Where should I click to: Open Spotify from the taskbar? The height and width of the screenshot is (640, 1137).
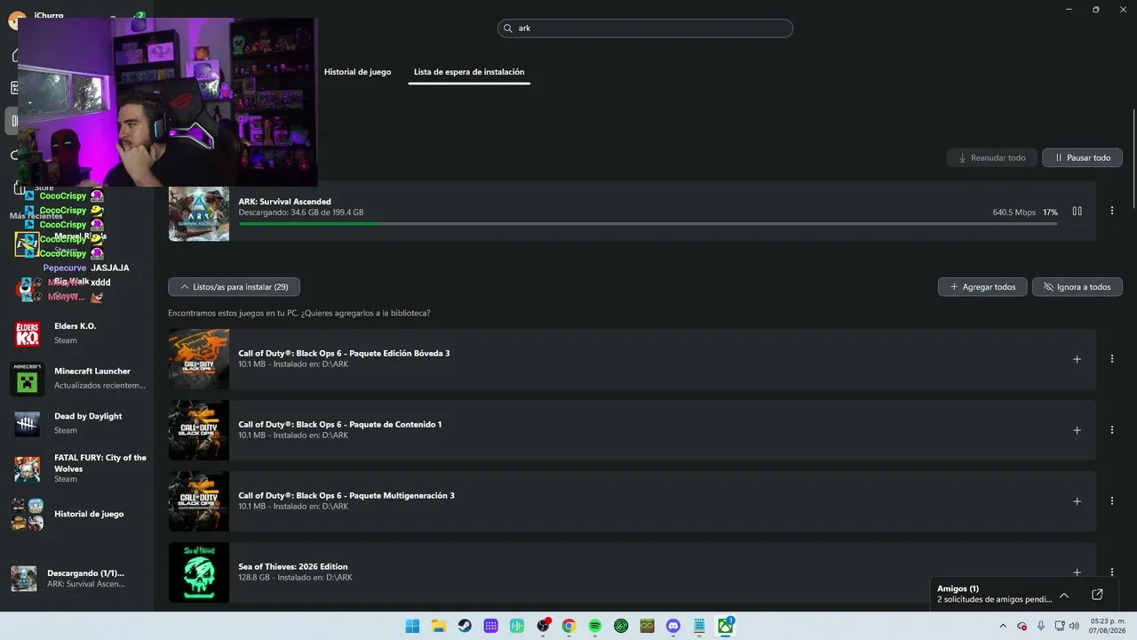[595, 626]
